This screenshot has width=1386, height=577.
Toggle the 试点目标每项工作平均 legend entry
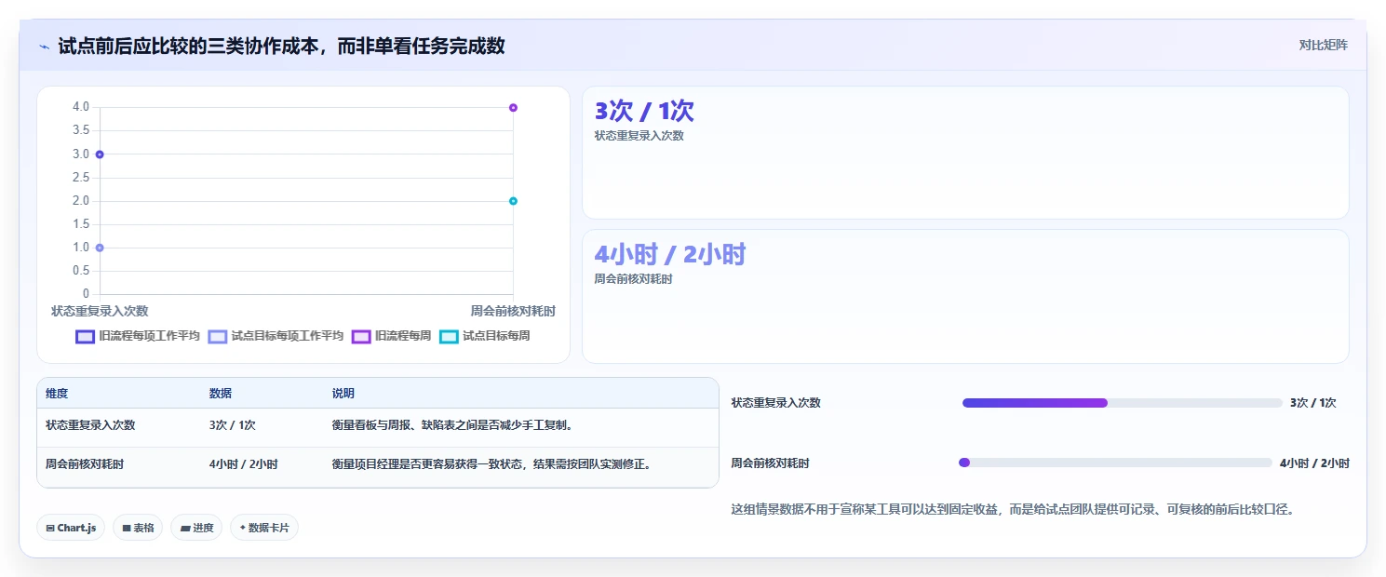[276, 336]
